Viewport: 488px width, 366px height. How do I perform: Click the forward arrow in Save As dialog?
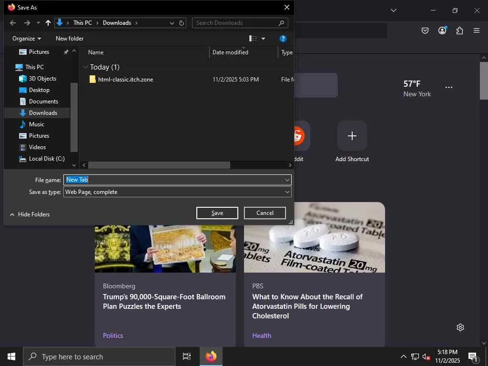click(x=27, y=23)
